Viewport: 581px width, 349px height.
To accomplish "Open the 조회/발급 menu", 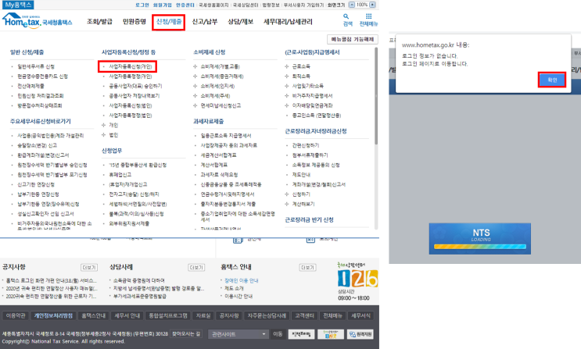I will tap(99, 21).
